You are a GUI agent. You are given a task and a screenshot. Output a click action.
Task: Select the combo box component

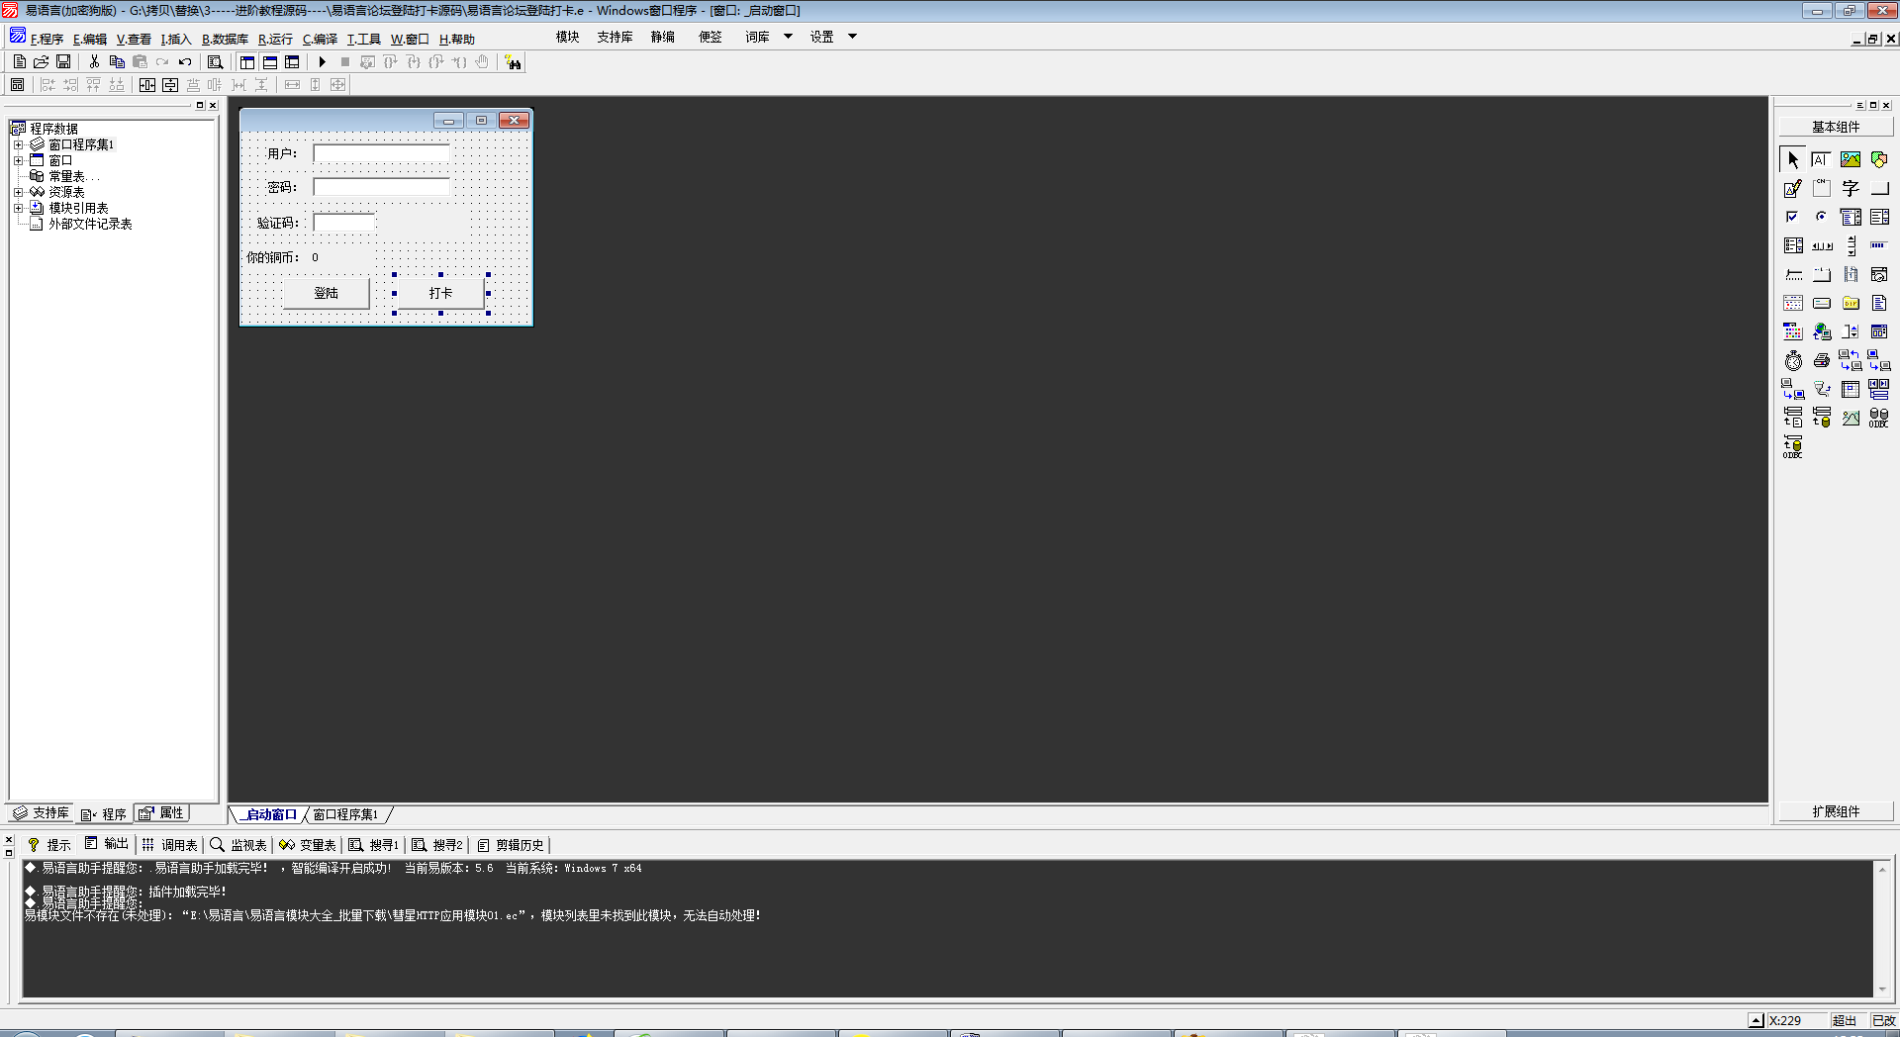coord(1851,217)
